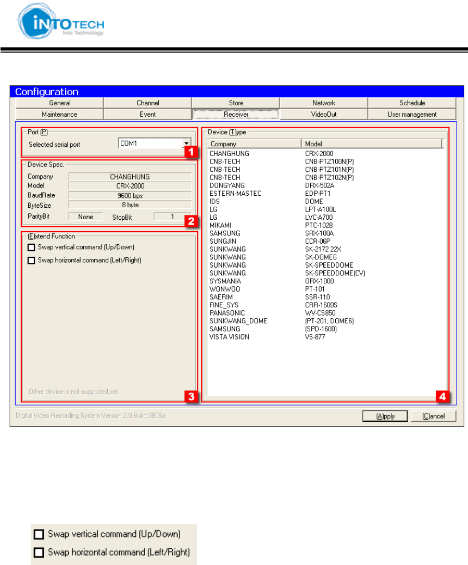The height and width of the screenshot is (565, 468).
Task: Switch to the Channel tab
Action: click(x=148, y=103)
